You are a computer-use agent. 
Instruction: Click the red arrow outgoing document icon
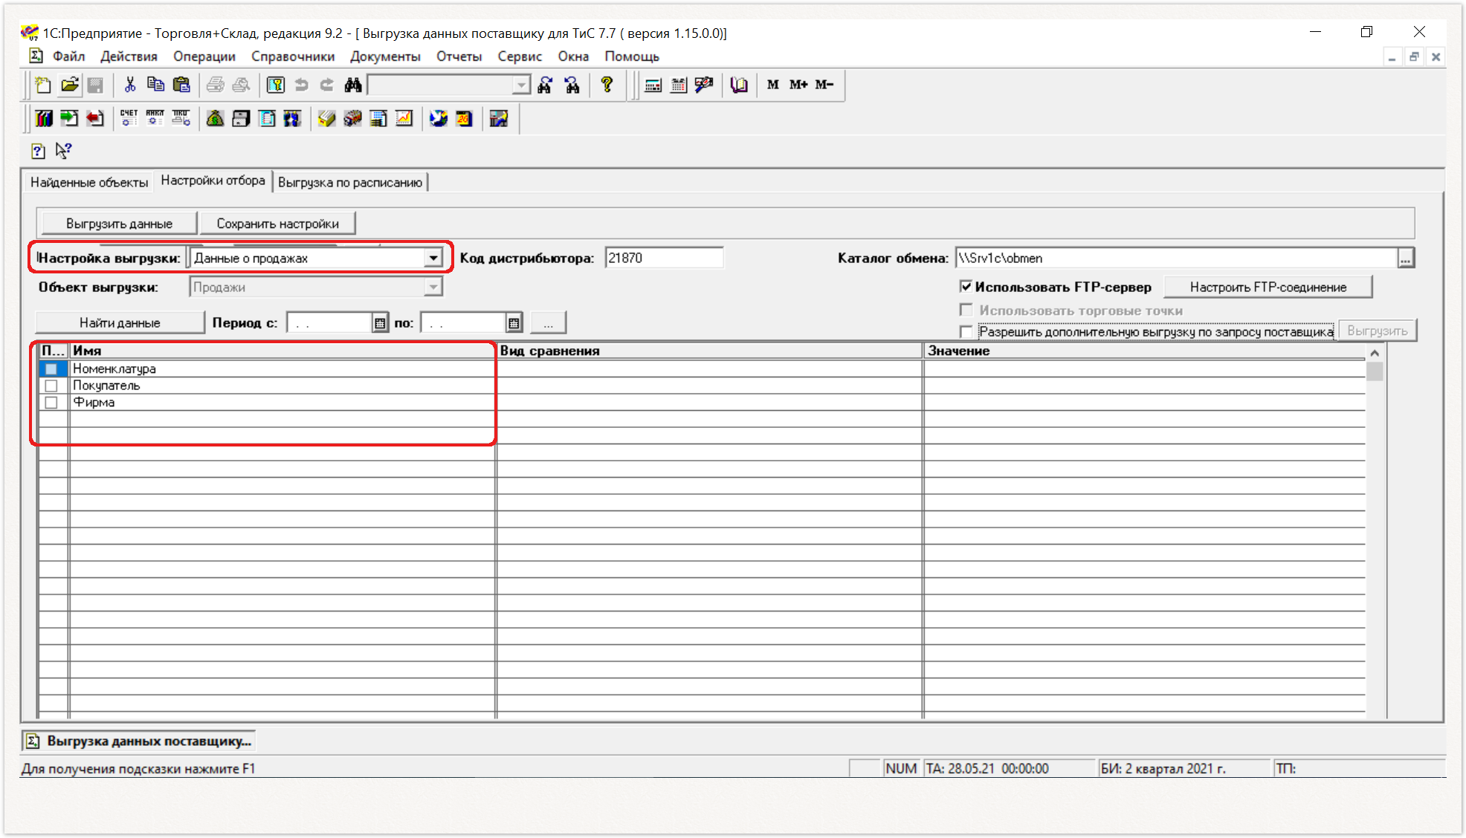click(95, 118)
